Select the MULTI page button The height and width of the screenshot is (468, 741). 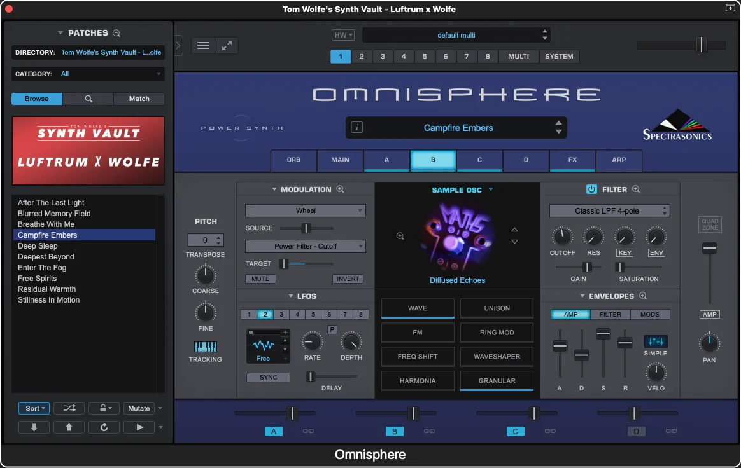(x=518, y=56)
